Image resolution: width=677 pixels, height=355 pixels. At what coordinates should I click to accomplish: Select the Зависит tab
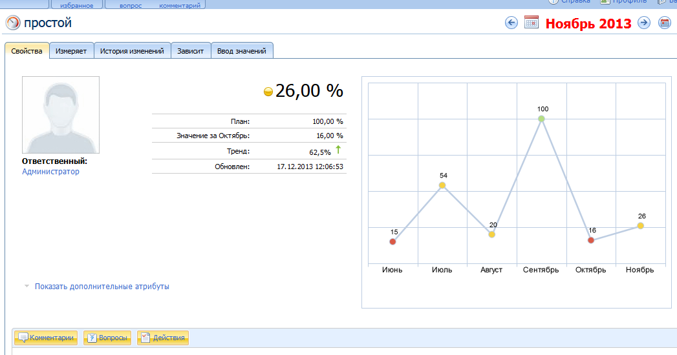(x=191, y=51)
